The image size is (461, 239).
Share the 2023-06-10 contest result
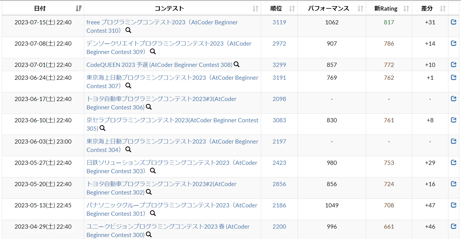454,120
